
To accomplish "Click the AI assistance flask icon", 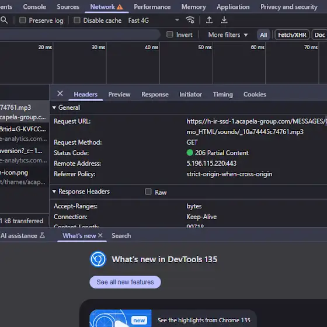I will (x=42, y=235).
